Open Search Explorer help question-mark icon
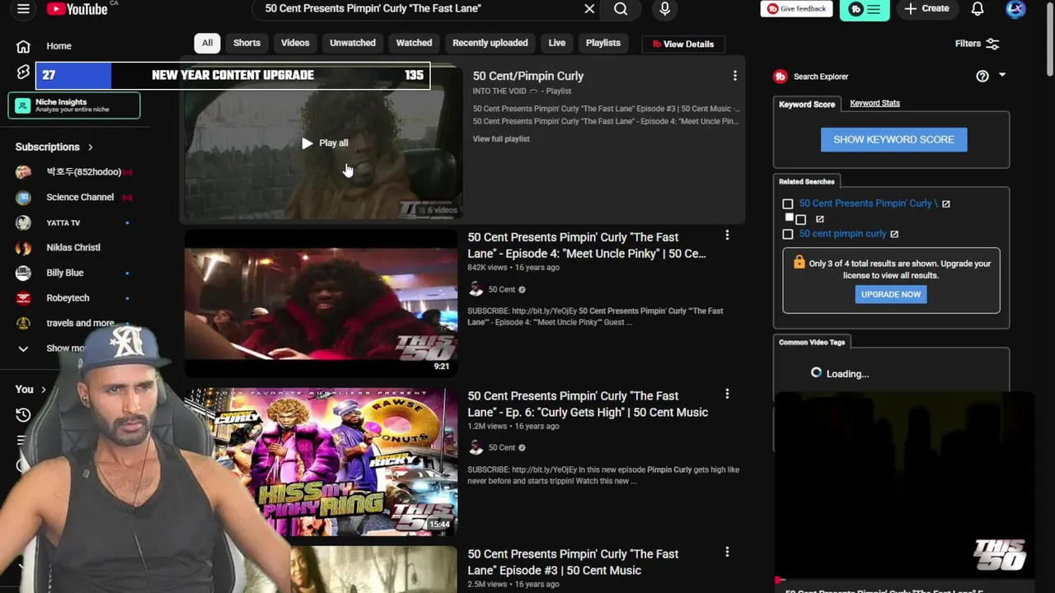 [x=982, y=76]
